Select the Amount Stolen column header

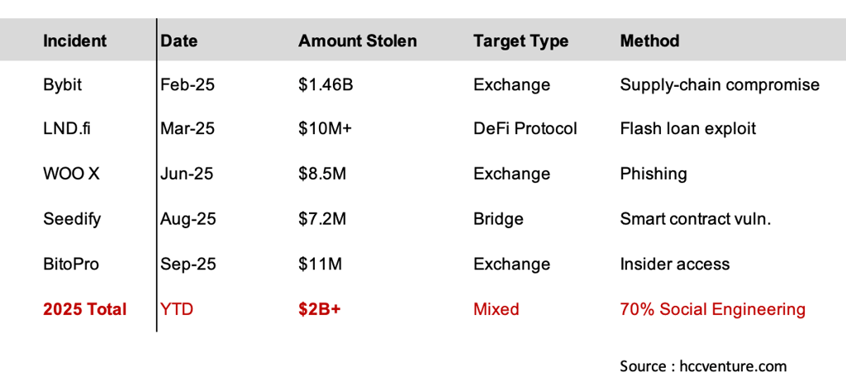(x=358, y=41)
